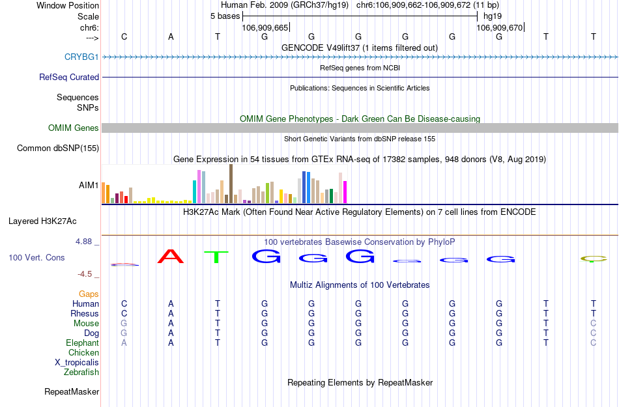Click the Mouse alignment row label
Screen dimensions: 619x407
point(86,324)
